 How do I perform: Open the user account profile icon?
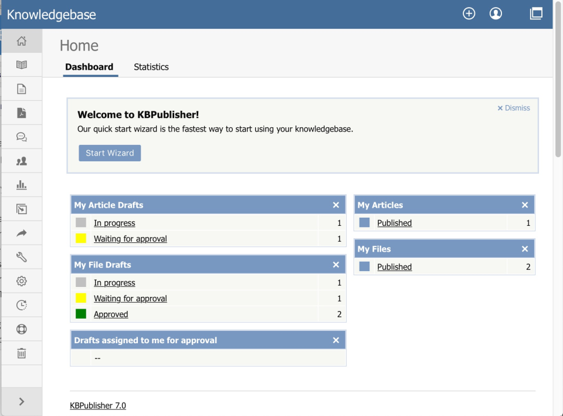coord(496,13)
